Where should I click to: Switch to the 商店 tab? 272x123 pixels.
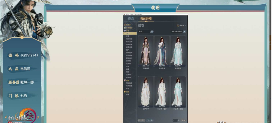coord(131,19)
